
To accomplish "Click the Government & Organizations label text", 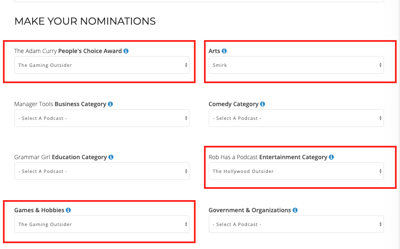I will click(x=250, y=210).
